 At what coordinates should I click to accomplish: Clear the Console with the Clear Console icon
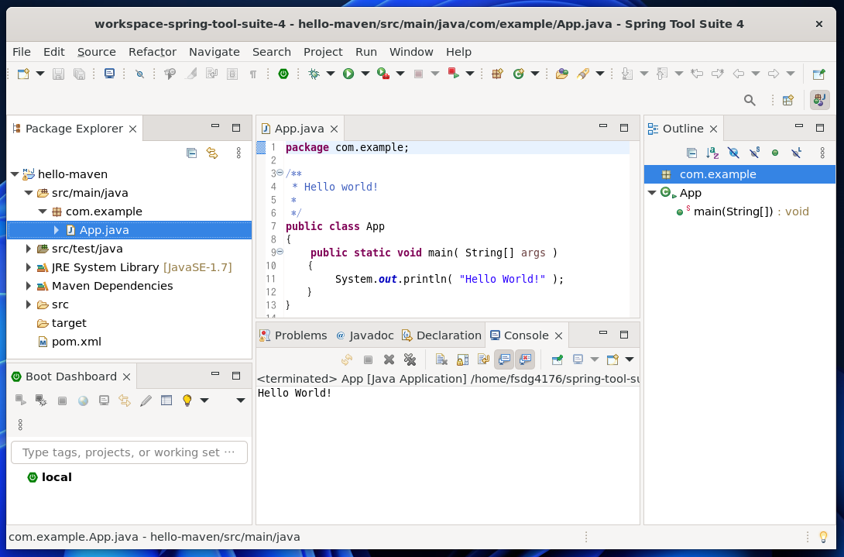[441, 359]
